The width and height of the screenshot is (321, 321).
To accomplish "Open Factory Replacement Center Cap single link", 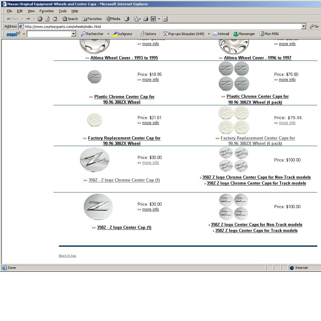I will click(124, 141).
